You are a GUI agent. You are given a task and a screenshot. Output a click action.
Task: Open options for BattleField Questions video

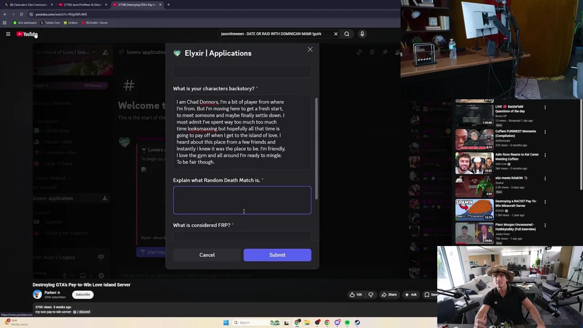pos(545,108)
